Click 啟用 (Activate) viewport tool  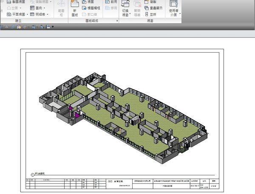111,2
